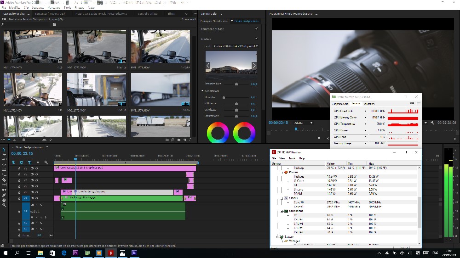Show overflow panel tabs chevron in Project panel
Image resolution: width=460 pixels, height=258 pixels.
tap(195, 13)
